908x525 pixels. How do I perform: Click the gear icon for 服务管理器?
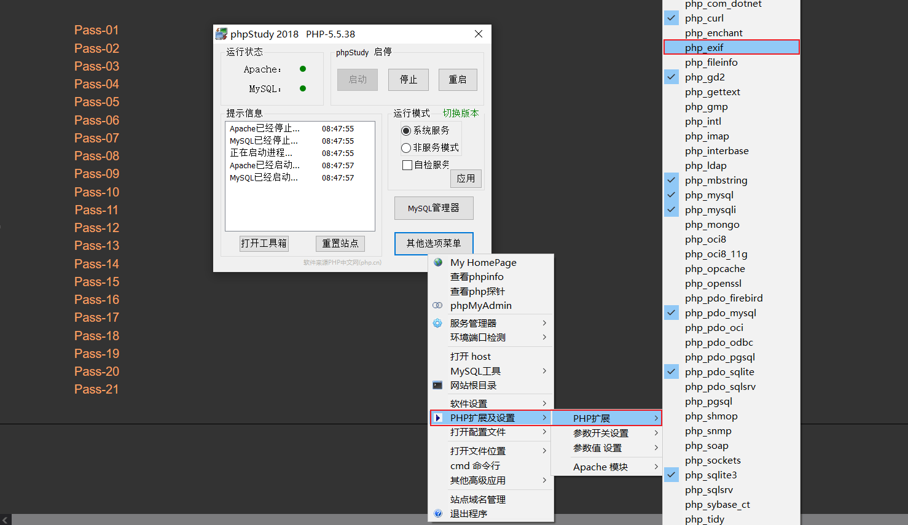pyautogui.click(x=437, y=323)
